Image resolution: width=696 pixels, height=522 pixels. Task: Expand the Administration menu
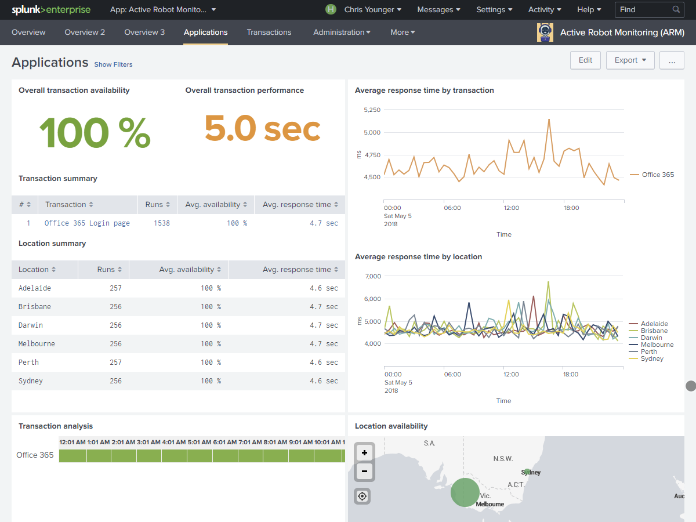point(342,32)
